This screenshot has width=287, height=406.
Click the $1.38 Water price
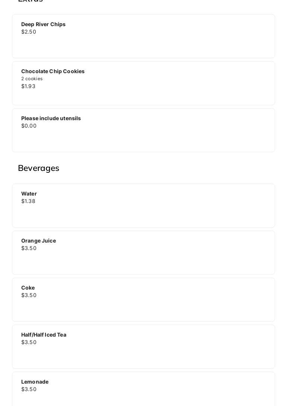tap(28, 201)
